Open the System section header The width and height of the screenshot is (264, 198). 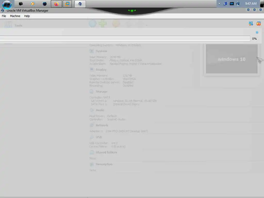pyautogui.click(x=101, y=51)
